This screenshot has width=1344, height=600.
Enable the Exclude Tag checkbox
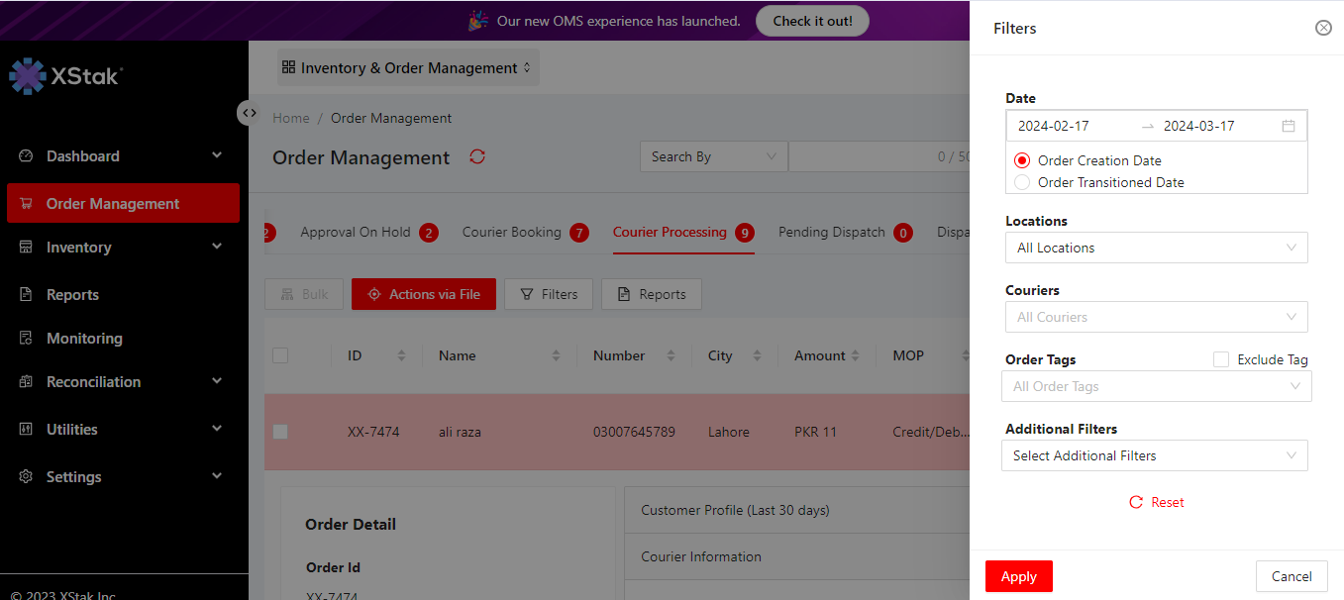(x=1221, y=359)
